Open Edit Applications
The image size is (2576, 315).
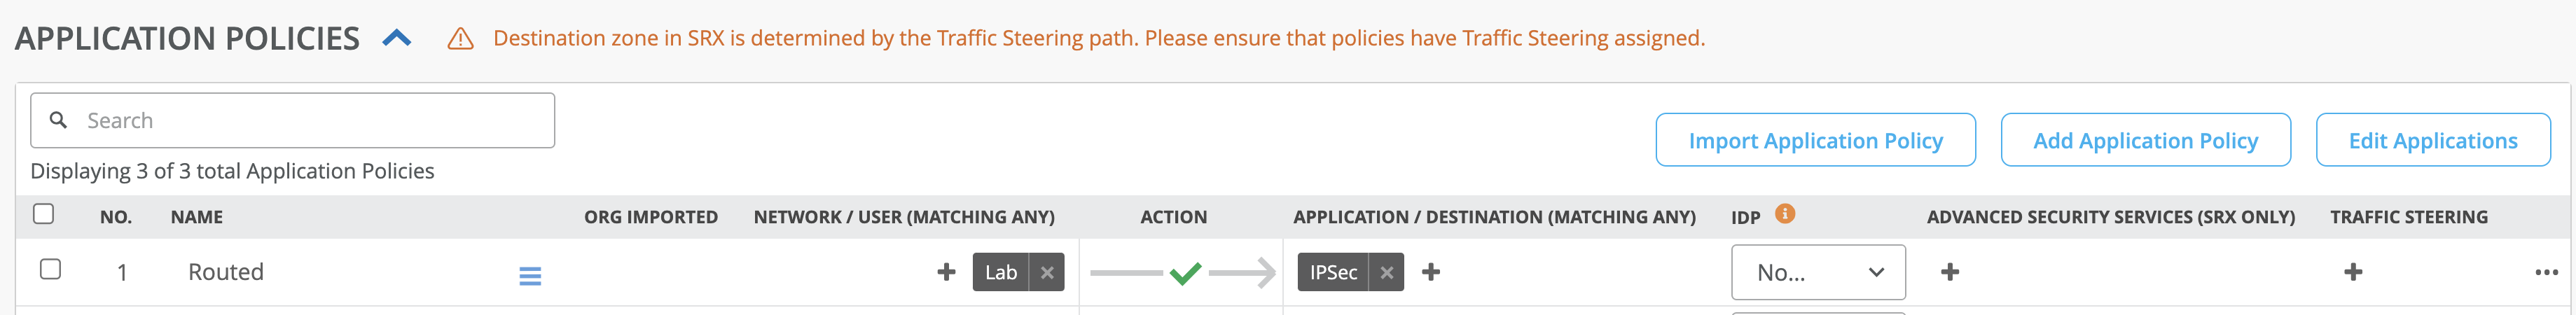pyautogui.click(x=2432, y=140)
